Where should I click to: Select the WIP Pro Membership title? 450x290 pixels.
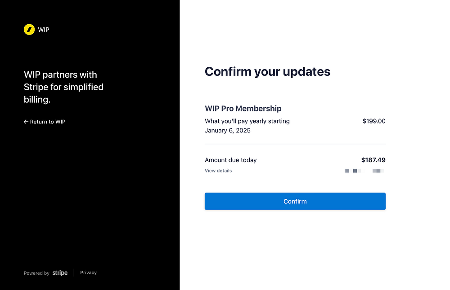[x=243, y=108]
